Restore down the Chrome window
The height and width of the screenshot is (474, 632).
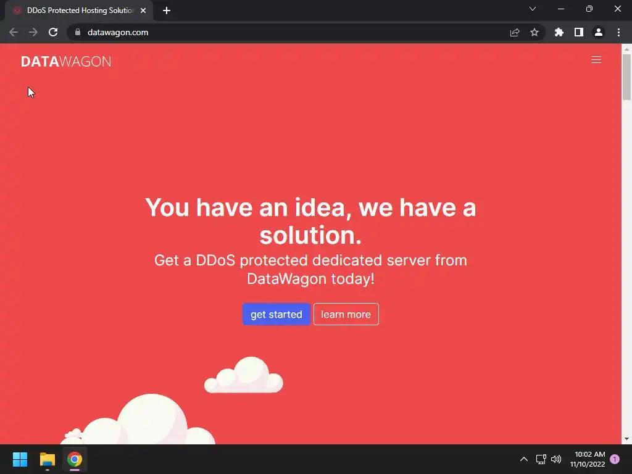(x=589, y=9)
